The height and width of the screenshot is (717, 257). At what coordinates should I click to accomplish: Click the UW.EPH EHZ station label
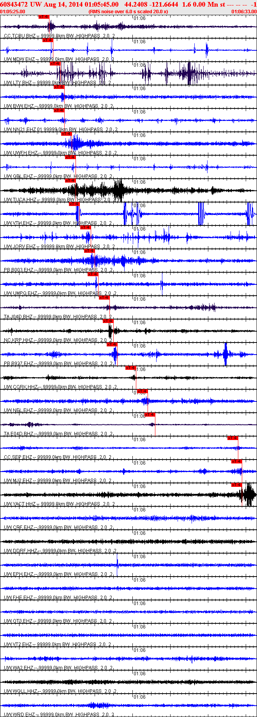point(18,574)
